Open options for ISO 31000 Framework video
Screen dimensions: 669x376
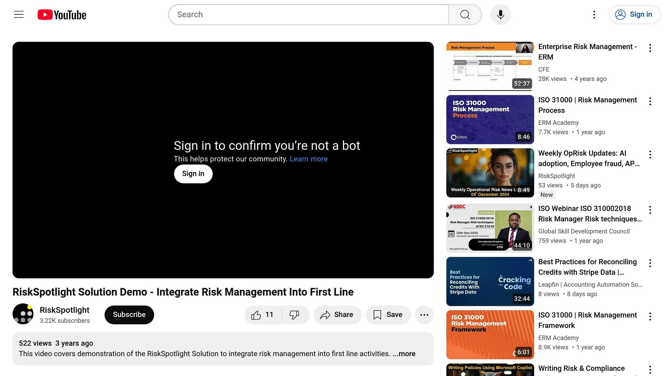pyautogui.click(x=650, y=316)
